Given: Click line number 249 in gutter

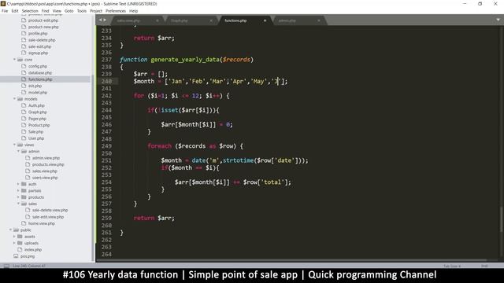Looking at the screenshot, I should coord(106,146).
